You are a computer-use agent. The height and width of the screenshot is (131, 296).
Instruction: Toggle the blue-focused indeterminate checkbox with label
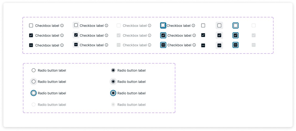point(163,45)
